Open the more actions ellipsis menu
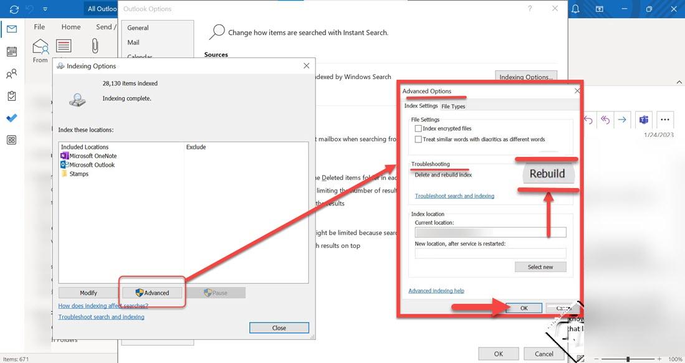Screen dimensions: 685x363 (665, 120)
